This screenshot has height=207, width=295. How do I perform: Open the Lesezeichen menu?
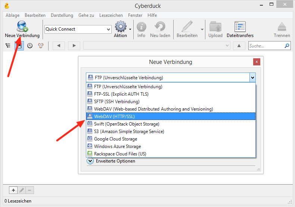[111, 15]
